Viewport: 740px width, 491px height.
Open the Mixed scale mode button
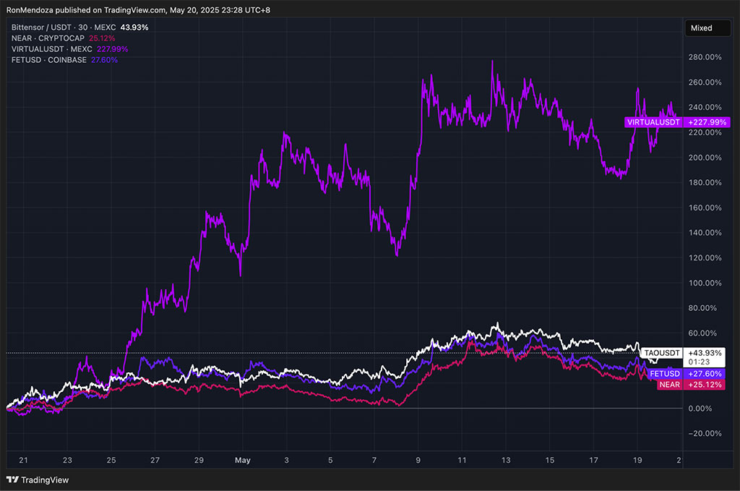click(707, 28)
